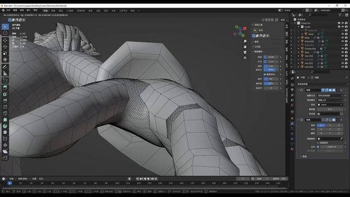This screenshot has width=350, height=197.
Task: Hide the Eyes object via its eye icon
Action: [342, 53]
